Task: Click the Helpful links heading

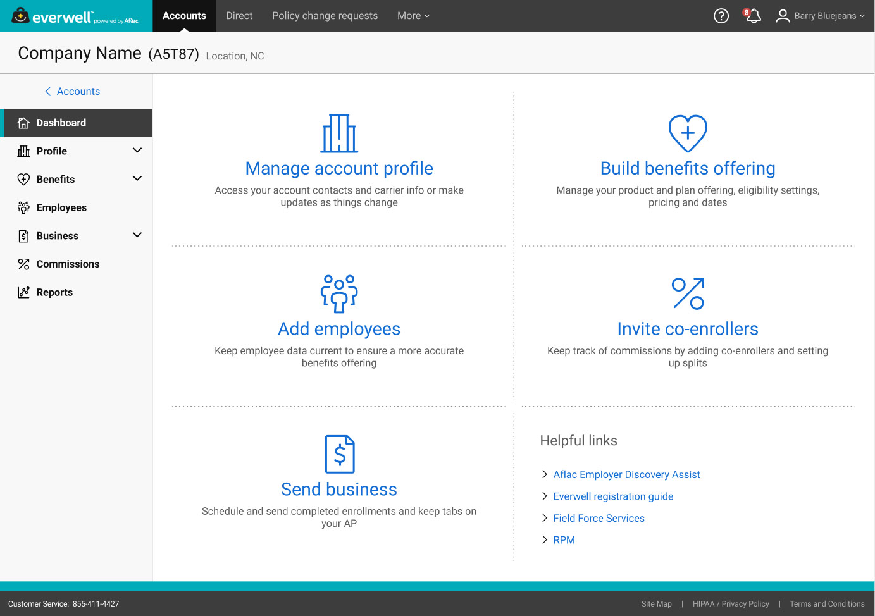Action: 578,441
